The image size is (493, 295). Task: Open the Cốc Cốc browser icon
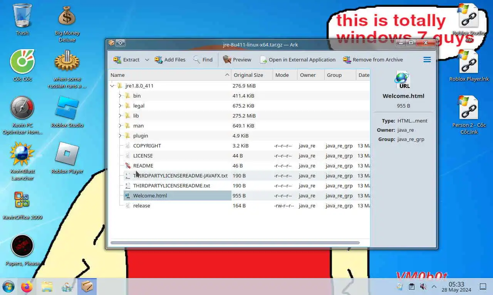click(x=22, y=65)
